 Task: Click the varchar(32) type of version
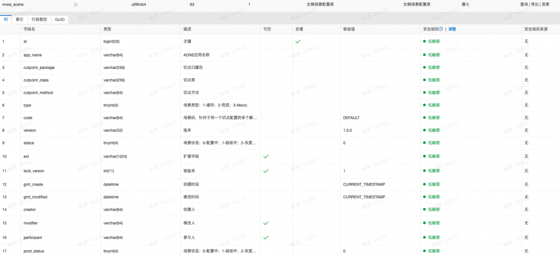[x=113, y=130]
